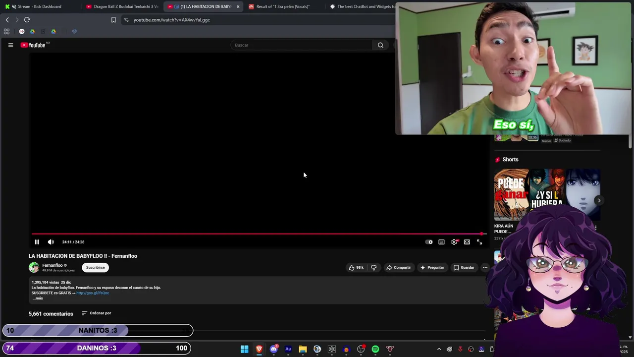Click the Suscribirse button
This screenshot has height=357, width=634.
(95, 267)
